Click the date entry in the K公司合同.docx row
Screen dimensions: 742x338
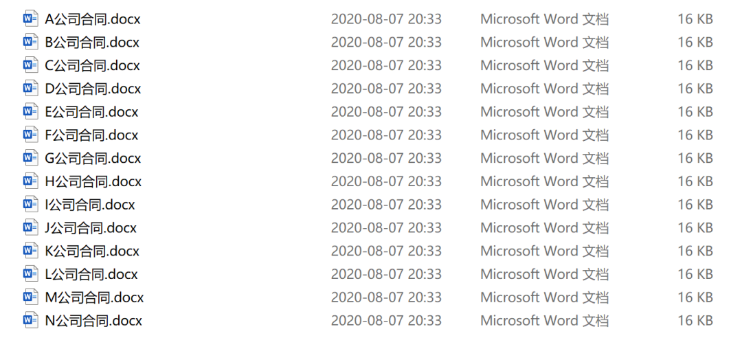tap(386, 251)
